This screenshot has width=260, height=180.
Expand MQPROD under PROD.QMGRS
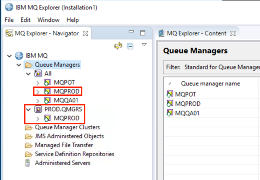38,118
